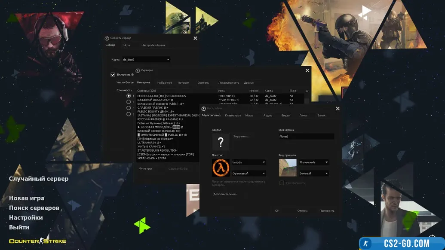445x250 pixels.
Task: Close the Настройки settings window
Action: click(x=338, y=109)
